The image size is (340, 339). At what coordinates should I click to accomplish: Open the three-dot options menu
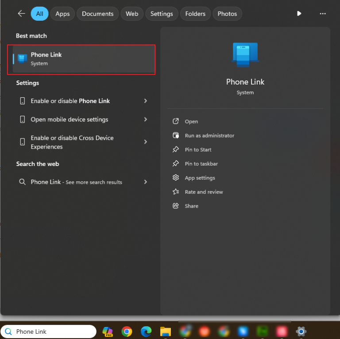pyautogui.click(x=323, y=14)
